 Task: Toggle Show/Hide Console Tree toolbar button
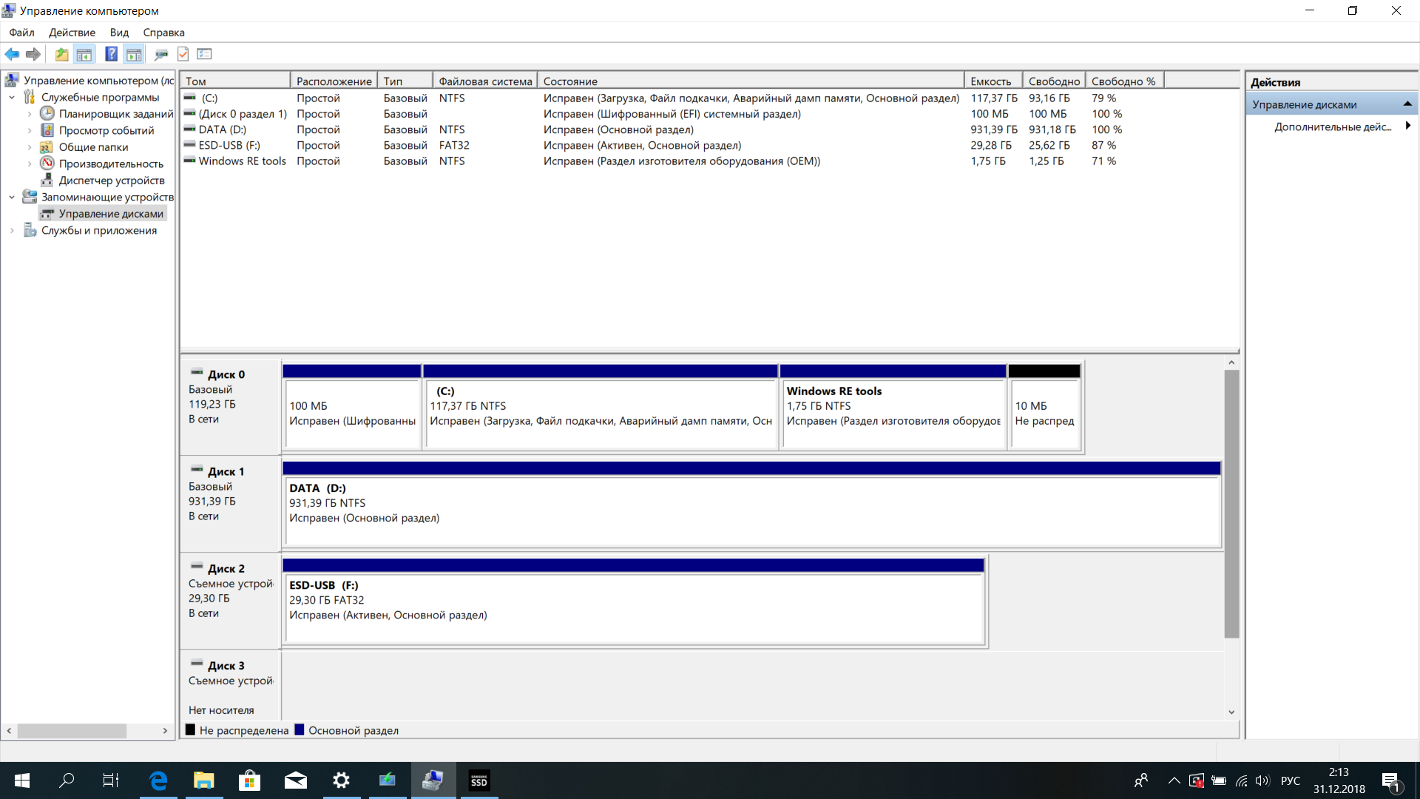click(x=84, y=54)
